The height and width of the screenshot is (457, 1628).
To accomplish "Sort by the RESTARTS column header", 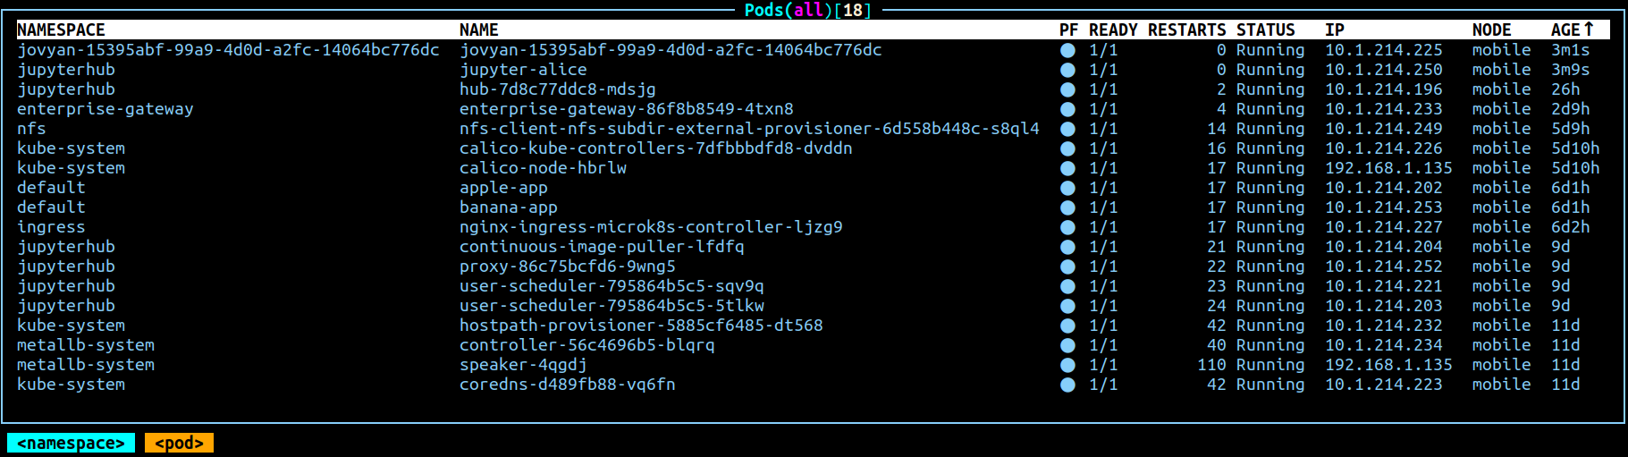I will click(x=1186, y=30).
